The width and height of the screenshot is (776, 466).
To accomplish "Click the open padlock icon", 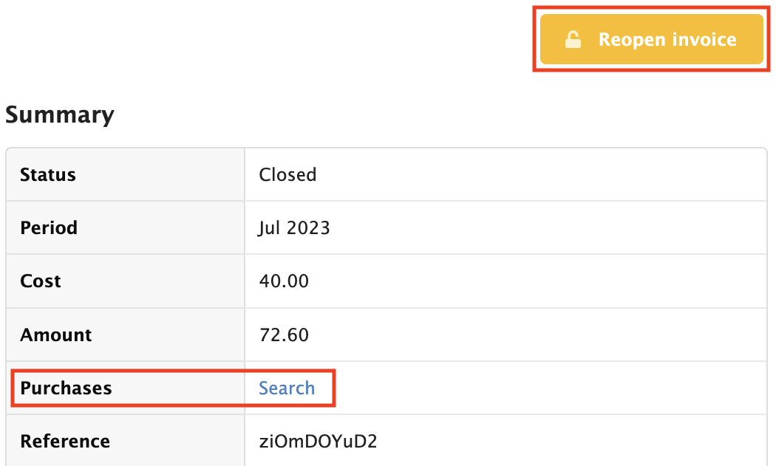I will click(574, 39).
